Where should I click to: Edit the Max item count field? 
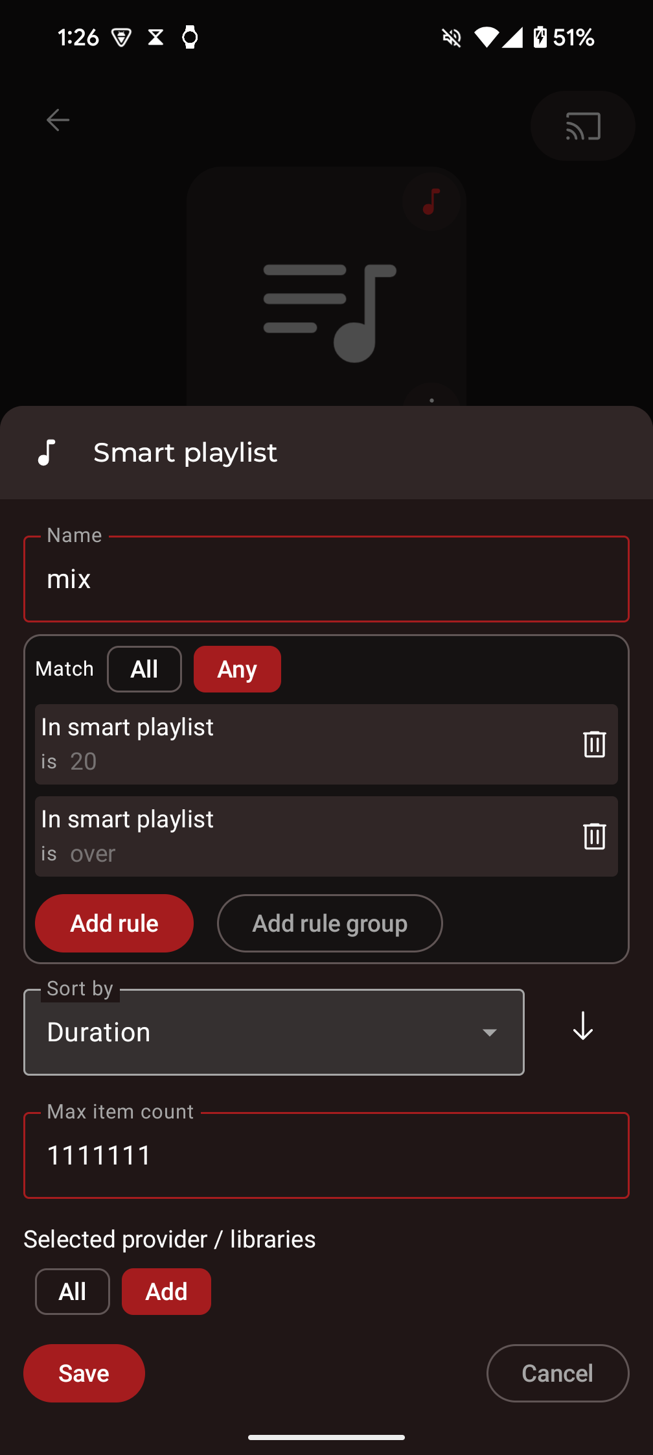click(326, 1155)
